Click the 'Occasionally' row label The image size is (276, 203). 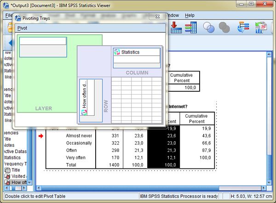pyautogui.click(x=79, y=143)
